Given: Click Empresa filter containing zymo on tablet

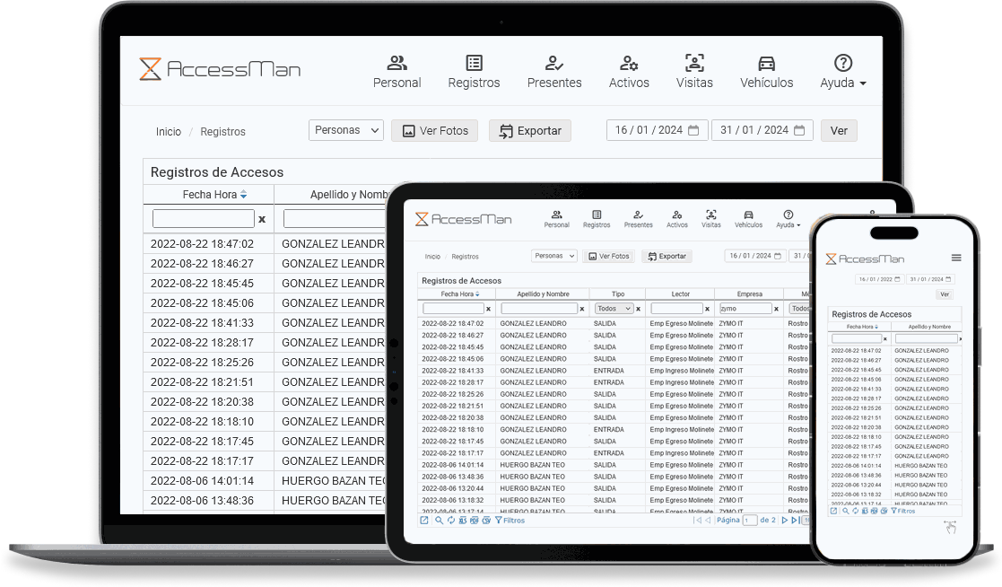Looking at the screenshot, I should tap(745, 308).
